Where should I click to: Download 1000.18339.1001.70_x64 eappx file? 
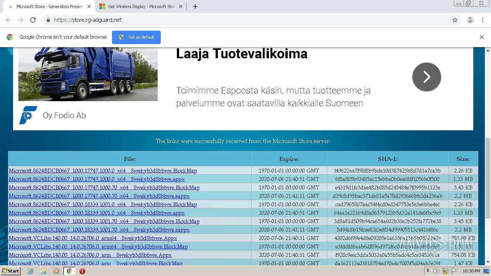point(99,230)
